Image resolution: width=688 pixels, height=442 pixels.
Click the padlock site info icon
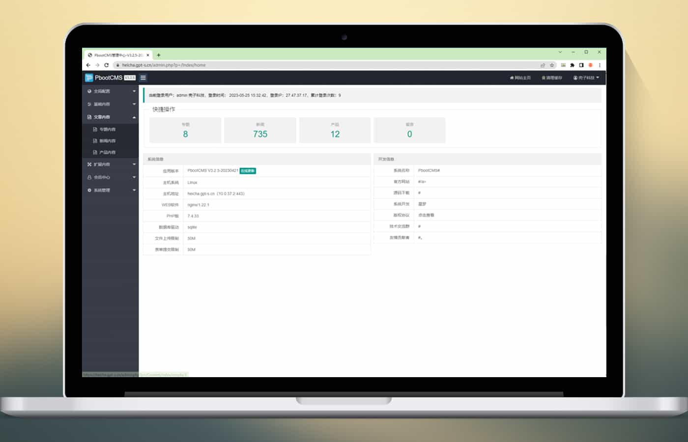click(117, 65)
